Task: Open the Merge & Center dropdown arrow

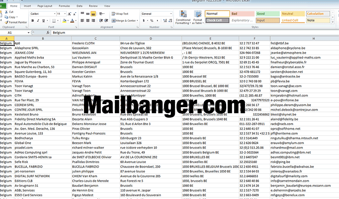Action: tap(138, 21)
